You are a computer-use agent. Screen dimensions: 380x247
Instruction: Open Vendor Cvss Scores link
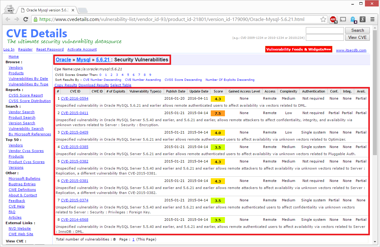click(26, 151)
